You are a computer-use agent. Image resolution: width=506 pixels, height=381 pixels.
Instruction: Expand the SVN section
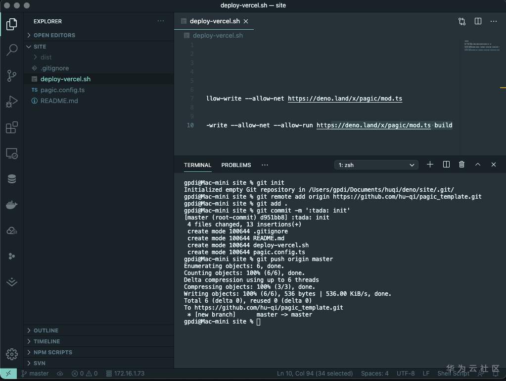99,363
